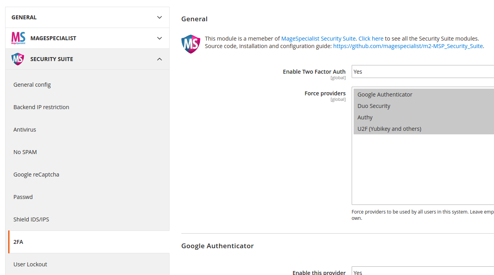Image resolution: width=494 pixels, height=275 pixels.
Task: Open General config settings tab
Action: (32, 85)
